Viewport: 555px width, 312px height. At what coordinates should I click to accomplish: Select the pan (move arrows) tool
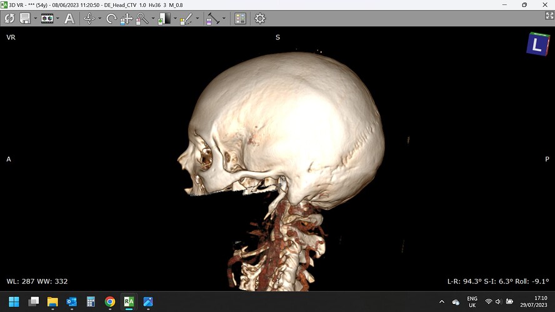[126, 19]
